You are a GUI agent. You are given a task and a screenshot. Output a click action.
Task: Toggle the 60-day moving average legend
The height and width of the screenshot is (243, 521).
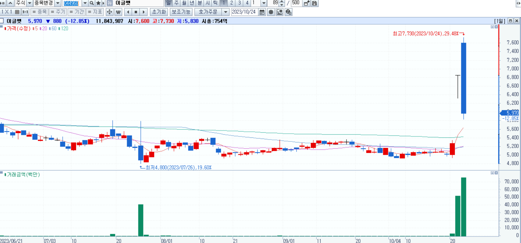53,28
